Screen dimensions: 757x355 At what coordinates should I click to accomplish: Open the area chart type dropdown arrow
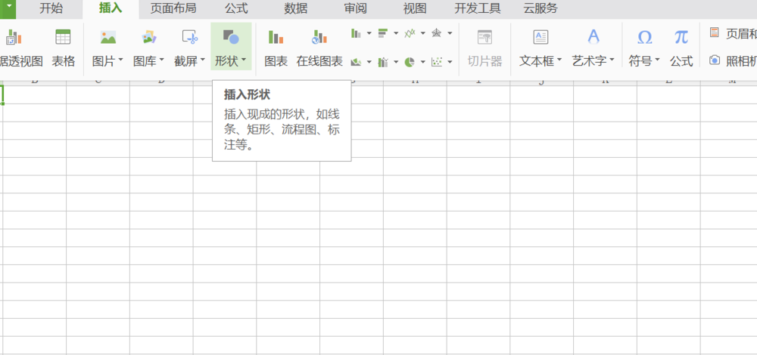(x=369, y=62)
